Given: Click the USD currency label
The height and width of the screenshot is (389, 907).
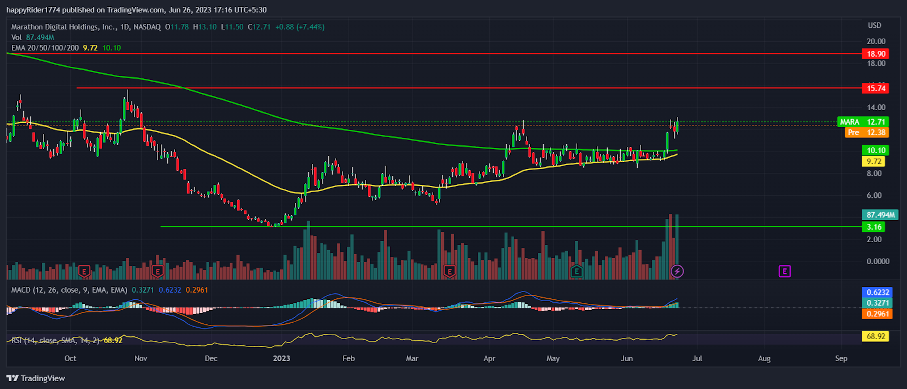Looking at the screenshot, I should (x=875, y=26).
